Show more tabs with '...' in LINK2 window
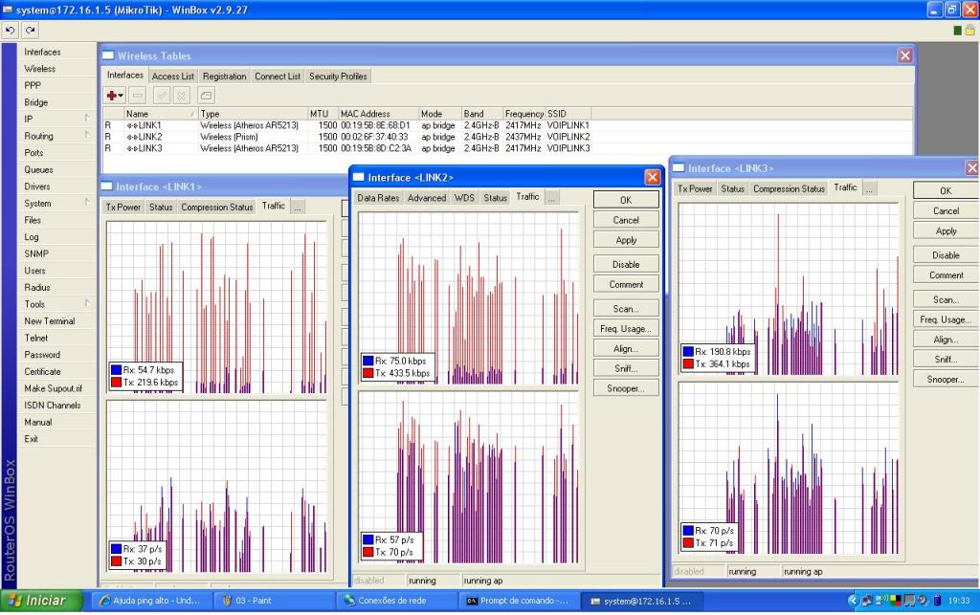The width and height of the screenshot is (980, 615). click(551, 198)
